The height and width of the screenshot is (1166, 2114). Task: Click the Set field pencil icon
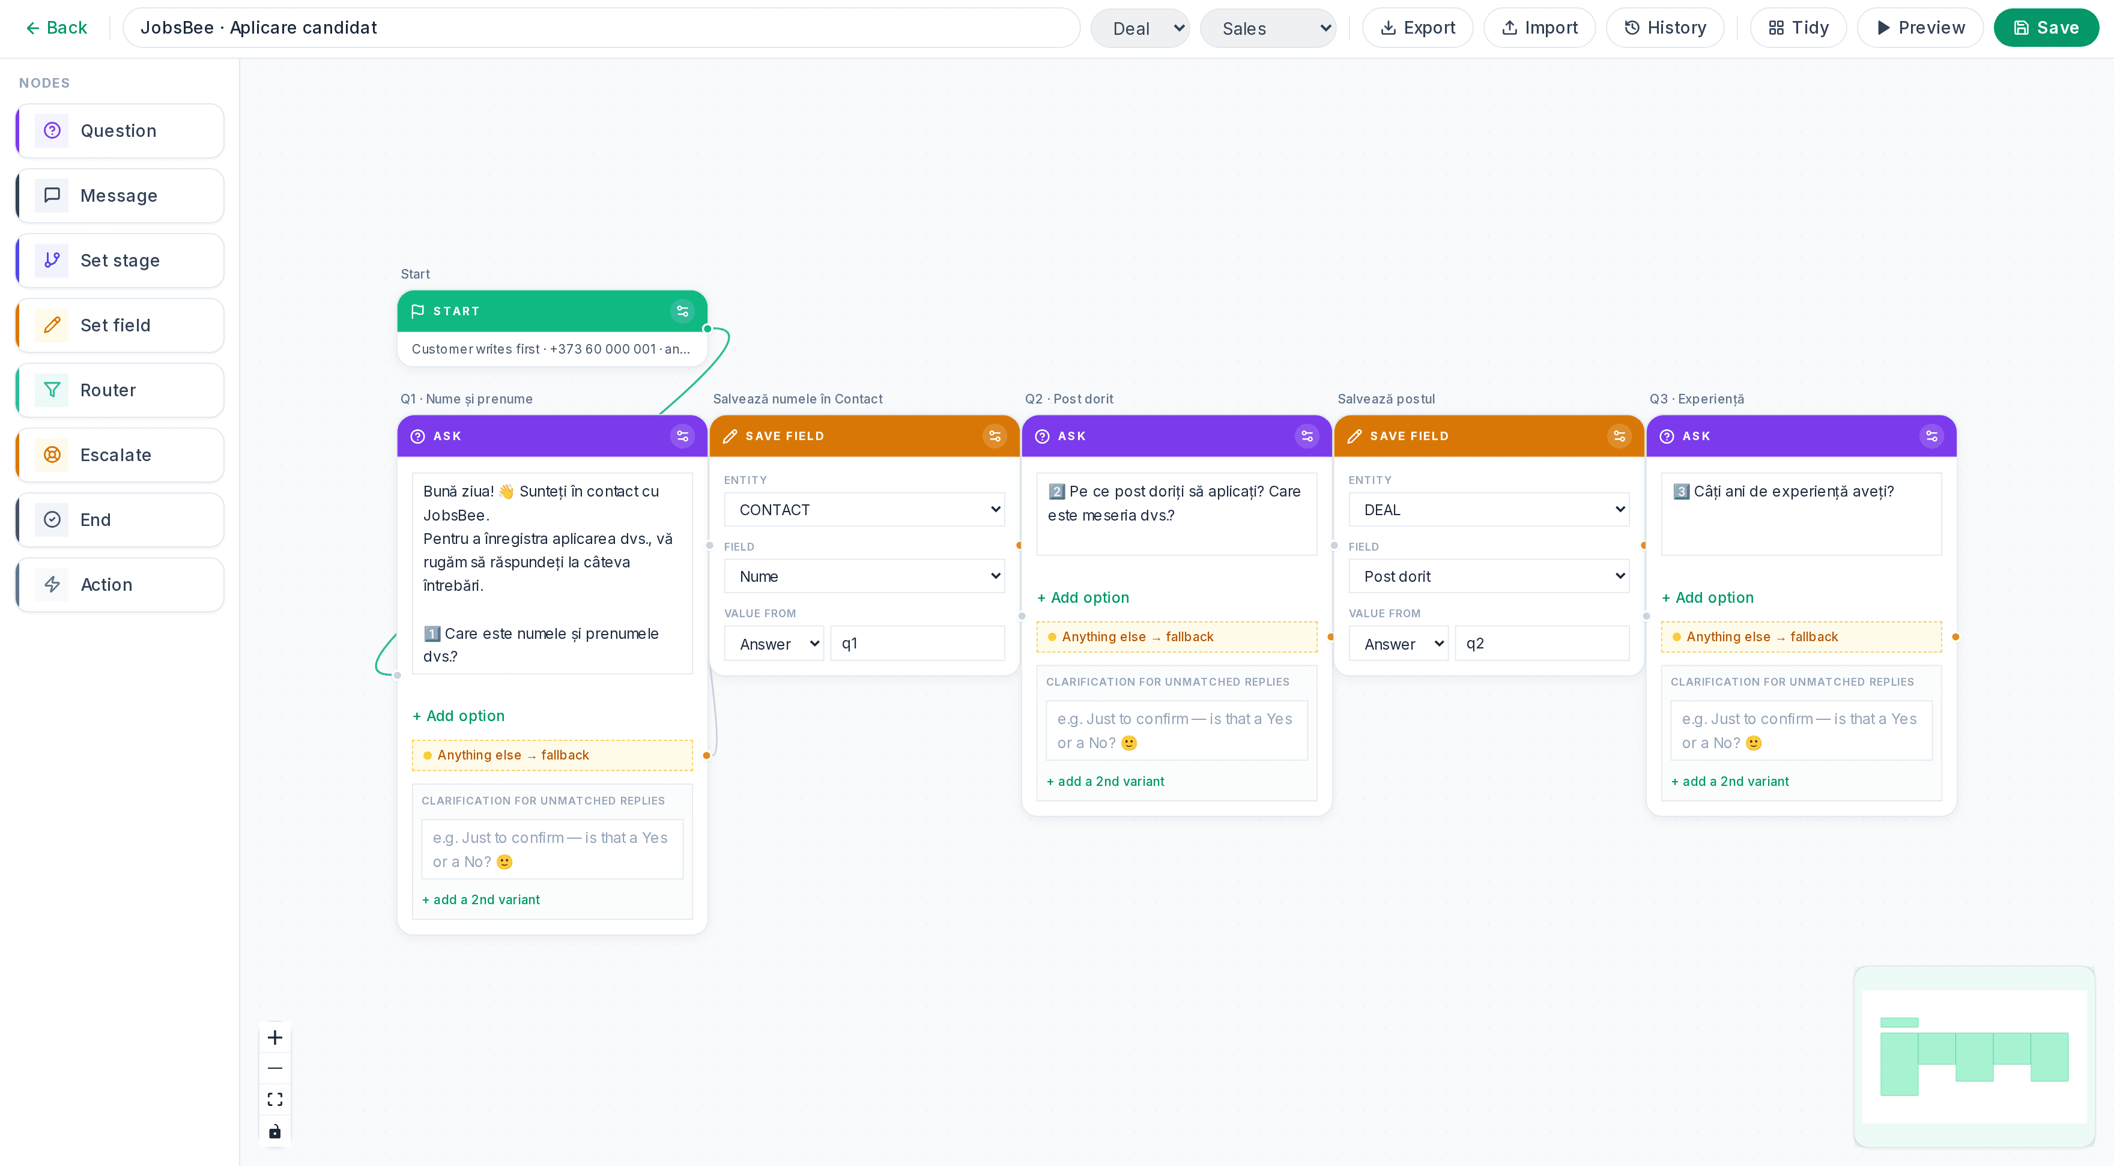coord(52,325)
